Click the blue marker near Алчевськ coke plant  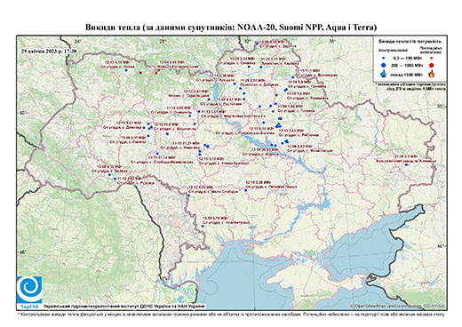(x=406, y=164)
